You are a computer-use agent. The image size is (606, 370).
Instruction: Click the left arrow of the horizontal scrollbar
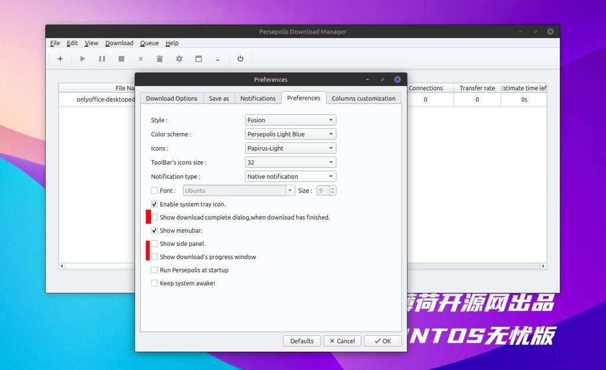[62, 266]
